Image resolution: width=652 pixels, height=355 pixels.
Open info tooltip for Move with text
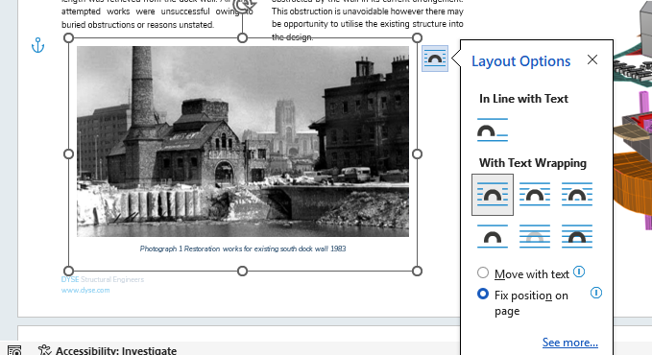[579, 272]
